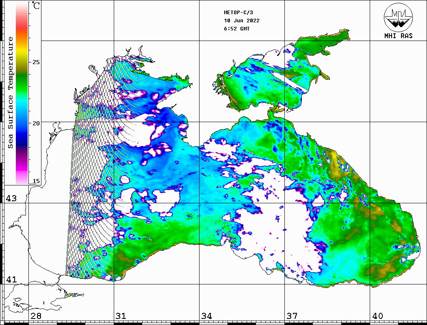Click the 'Sea Surface Temperature' legend title
Viewport: 427px width, 325px height.
10,93
